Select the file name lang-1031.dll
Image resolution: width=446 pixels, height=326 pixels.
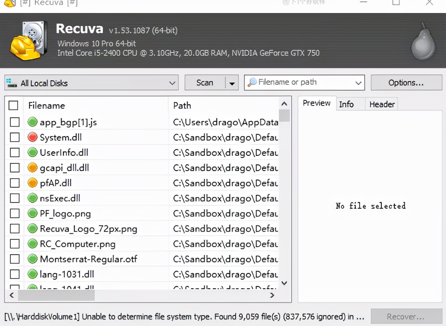point(67,274)
